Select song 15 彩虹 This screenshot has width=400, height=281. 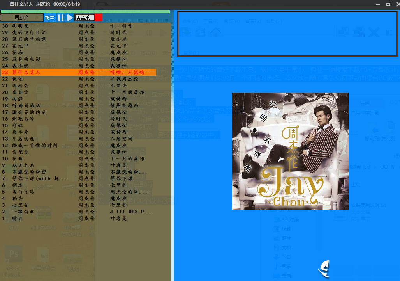79,126
